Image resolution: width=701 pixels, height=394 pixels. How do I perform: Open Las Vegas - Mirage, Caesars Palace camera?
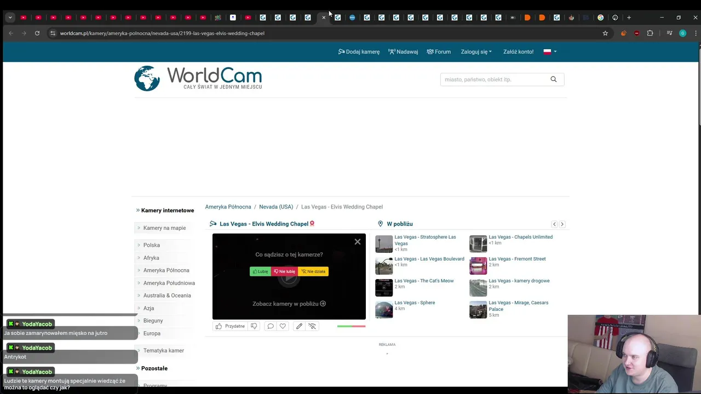point(518,306)
